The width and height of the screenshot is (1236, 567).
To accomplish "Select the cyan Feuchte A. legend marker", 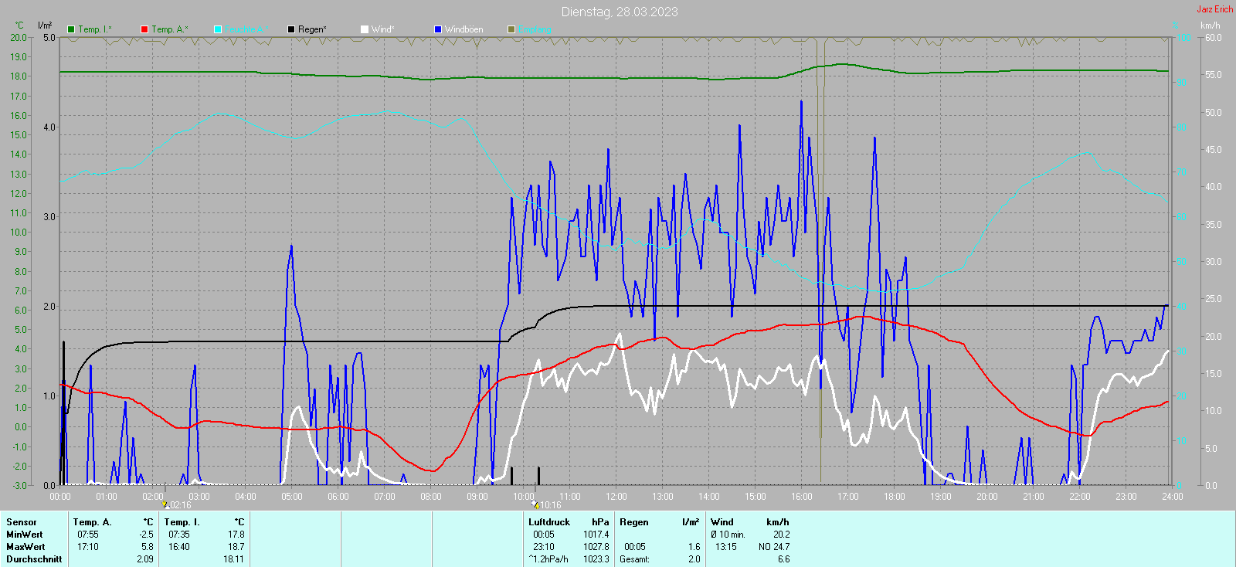I will pos(218,29).
